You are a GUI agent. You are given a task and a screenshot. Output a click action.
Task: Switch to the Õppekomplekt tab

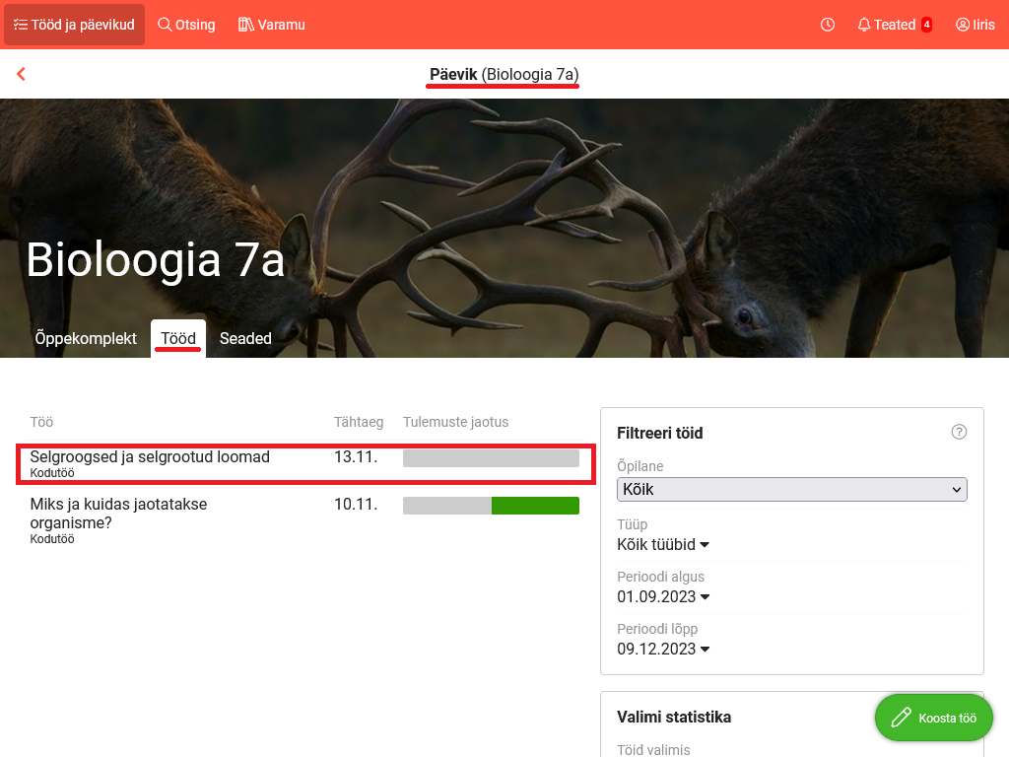(x=86, y=338)
